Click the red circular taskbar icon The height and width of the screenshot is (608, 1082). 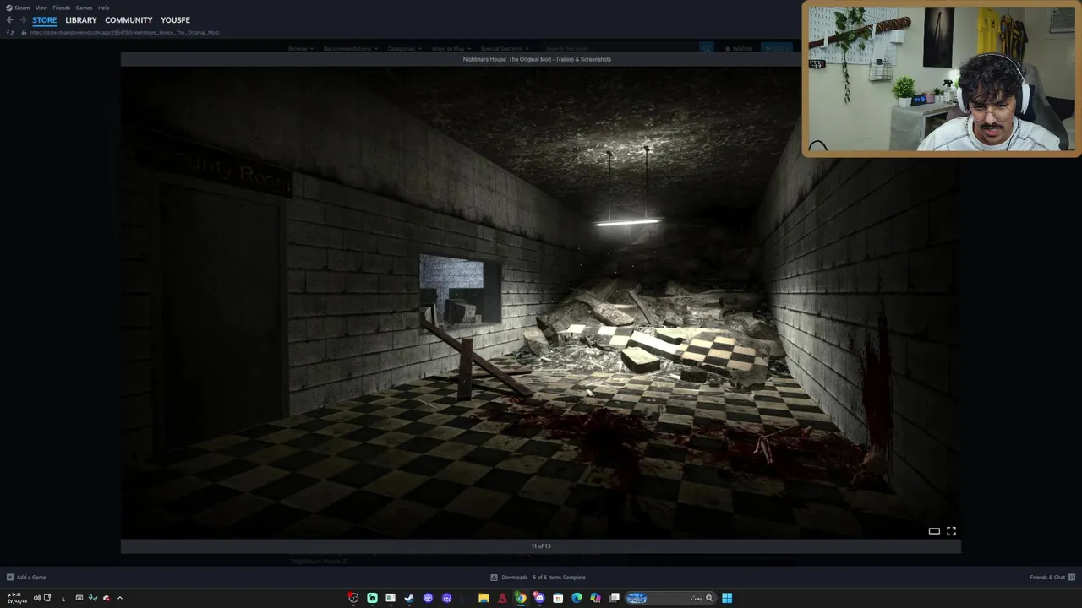pos(353,598)
